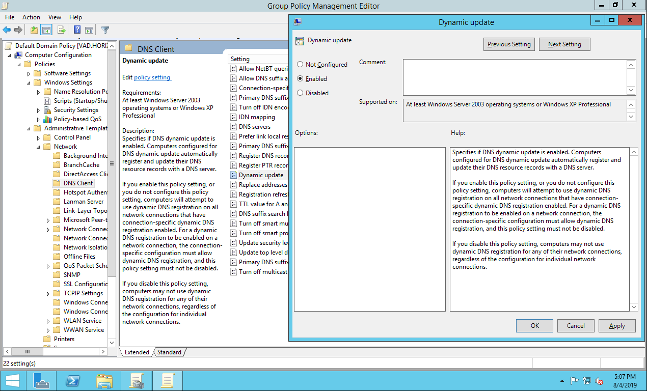Open Help via blue question mark icon
Screen dimensions: 647x391
pos(77,30)
